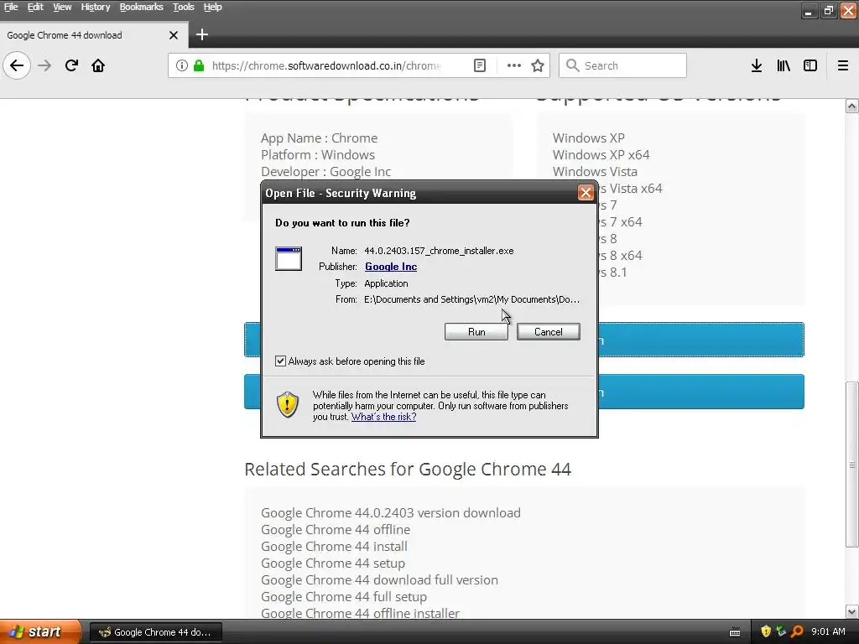Open the on-screen keyboard taskbar icon

point(735,632)
